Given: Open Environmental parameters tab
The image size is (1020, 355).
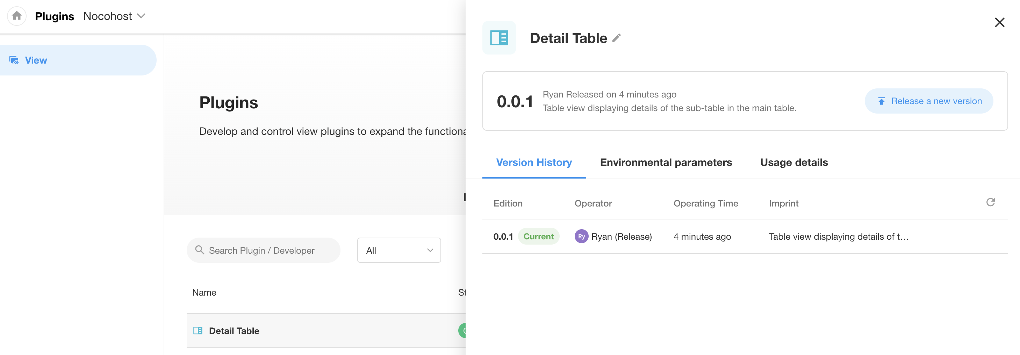Looking at the screenshot, I should click(x=666, y=162).
